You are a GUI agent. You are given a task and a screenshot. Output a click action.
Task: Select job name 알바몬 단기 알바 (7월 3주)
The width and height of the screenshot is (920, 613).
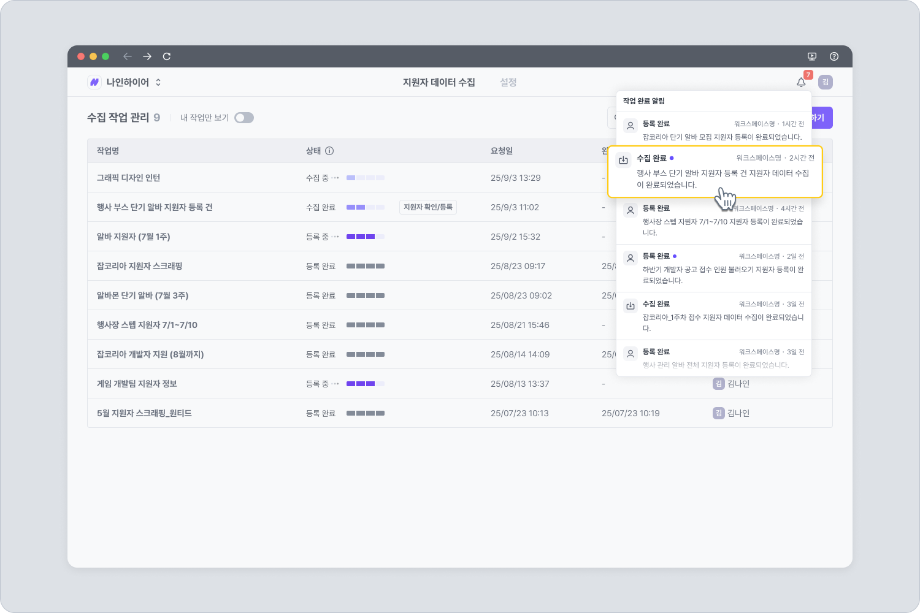coord(143,295)
